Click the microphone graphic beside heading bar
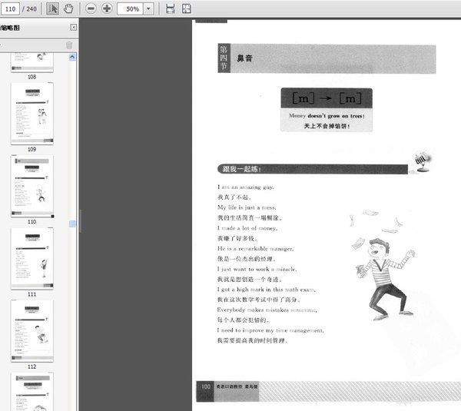This screenshot has width=461, height=411. pyautogui.click(x=423, y=162)
